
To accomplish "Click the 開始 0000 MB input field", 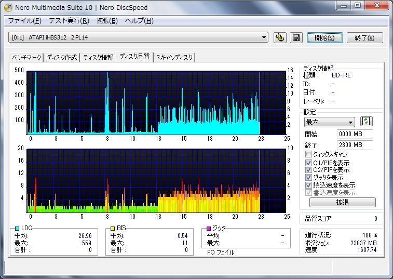I will pos(355,134).
